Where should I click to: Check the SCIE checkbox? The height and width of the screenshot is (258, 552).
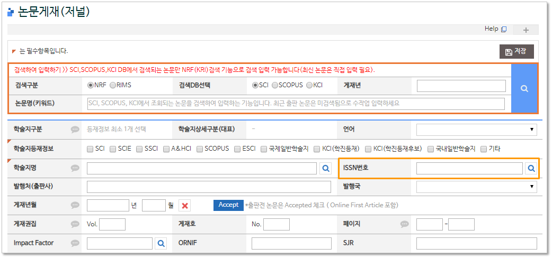point(113,149)
